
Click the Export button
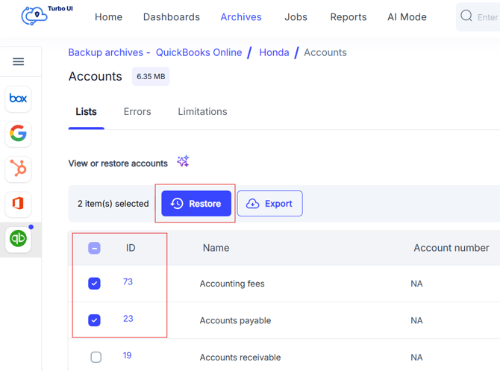coord(269,204)
